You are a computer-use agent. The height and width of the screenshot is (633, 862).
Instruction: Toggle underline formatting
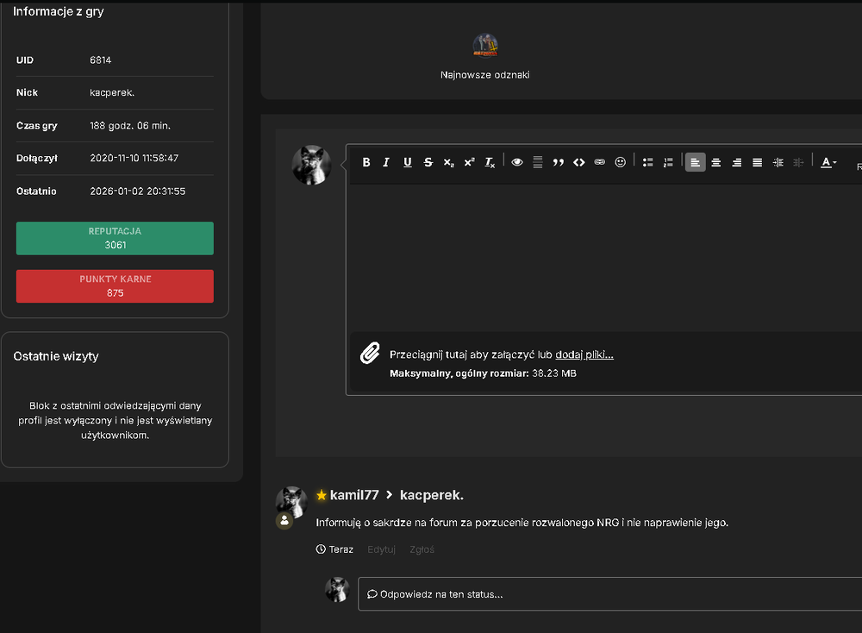[x=408, y=162]
